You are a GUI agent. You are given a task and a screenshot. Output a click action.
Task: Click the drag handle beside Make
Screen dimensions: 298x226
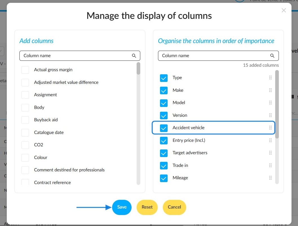tap(270, 90)
